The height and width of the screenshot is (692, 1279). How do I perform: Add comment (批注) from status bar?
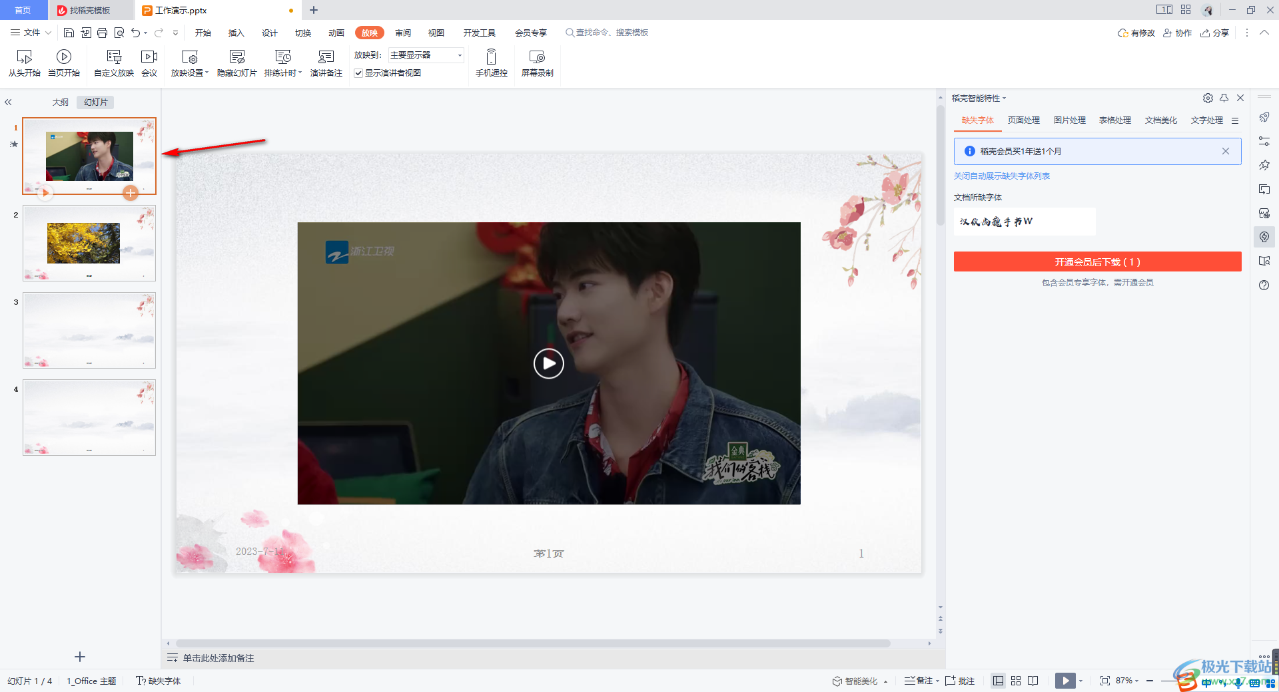960,681
